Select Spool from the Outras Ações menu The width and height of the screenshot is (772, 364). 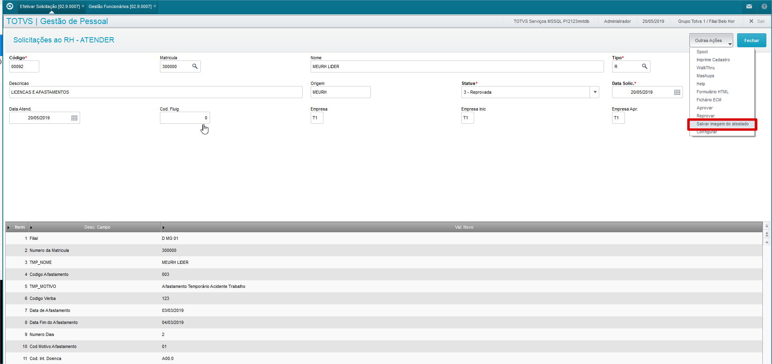pos(702,52)
